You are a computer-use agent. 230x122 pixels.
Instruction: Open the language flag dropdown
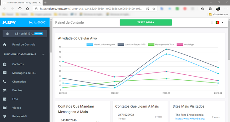tap(219, 22)
